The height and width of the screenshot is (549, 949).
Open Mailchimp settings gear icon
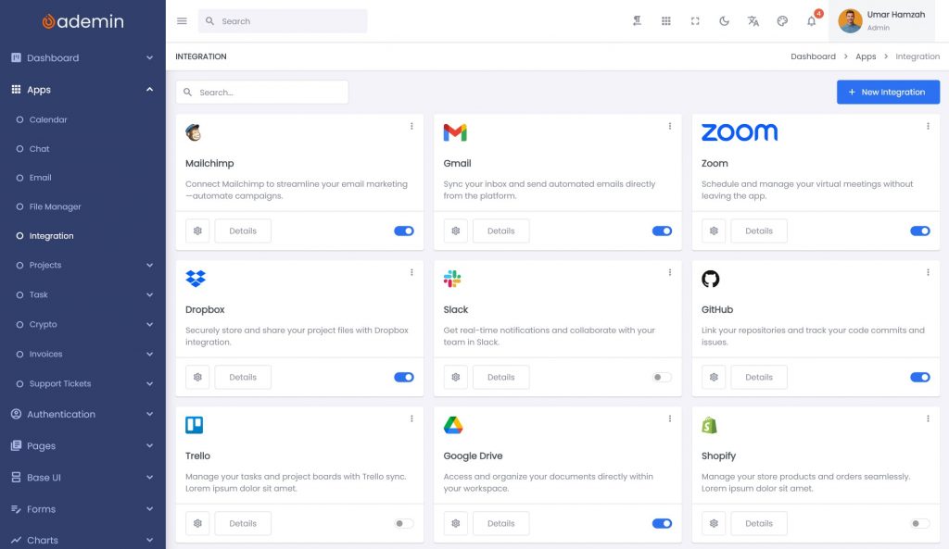pyautogui.click(x=197, y=231)
